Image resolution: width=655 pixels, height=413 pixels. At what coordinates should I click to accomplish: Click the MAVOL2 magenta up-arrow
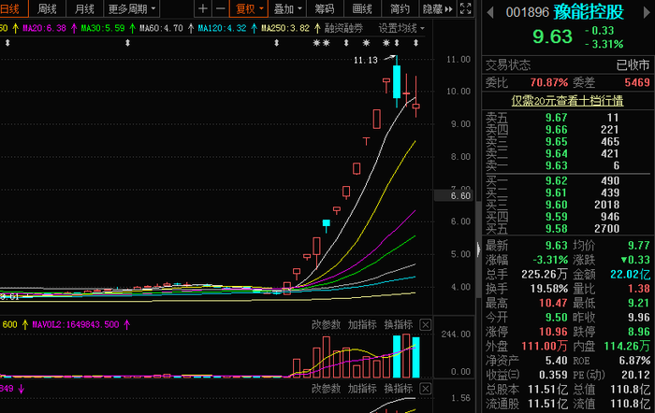pos(127,324)
